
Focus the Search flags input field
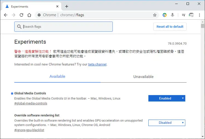[63, 27]
